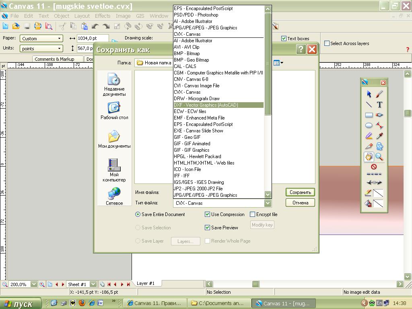
Task: Open Мои документы in the places bar
Action: coord(114,139)
